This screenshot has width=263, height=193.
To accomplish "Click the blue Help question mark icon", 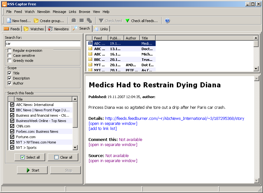I will [x=167, y=21].
